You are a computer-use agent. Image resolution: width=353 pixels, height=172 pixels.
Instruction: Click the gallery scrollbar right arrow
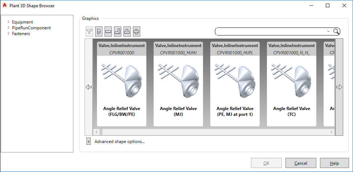click(331, 132)
